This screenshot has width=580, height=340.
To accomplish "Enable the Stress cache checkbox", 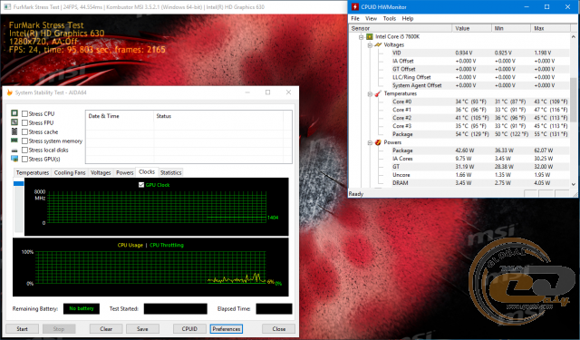I will (24, 131).
